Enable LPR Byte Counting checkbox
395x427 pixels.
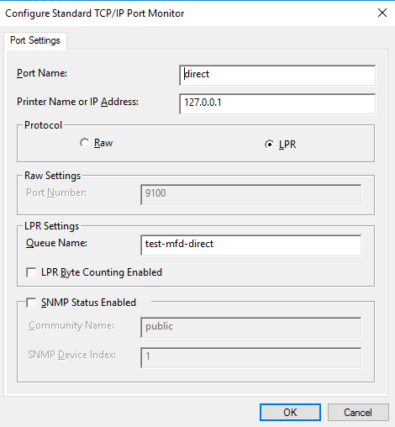click(x=31, y=272)
